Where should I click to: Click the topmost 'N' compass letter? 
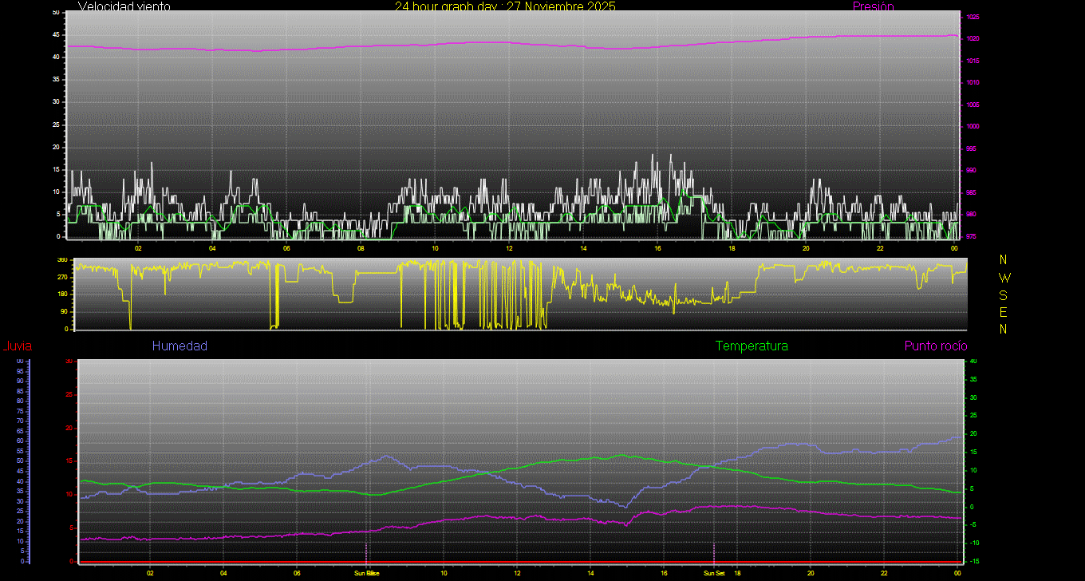pos(1004,260)
